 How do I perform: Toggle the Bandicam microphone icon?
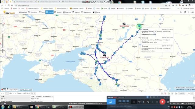click(x=144, y=102)
